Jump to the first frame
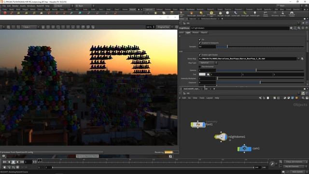Image resolution: width=309 pixels, height=174 pixels. pos(4,162)
